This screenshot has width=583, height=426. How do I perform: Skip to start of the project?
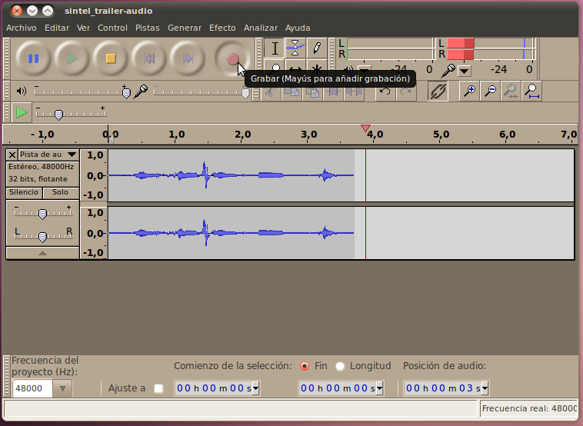pyautogui.click(x=149, y=58)
